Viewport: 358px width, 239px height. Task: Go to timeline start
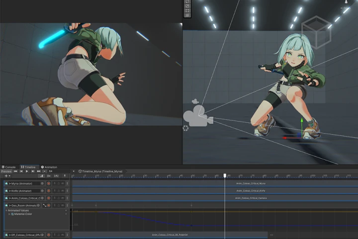[x=15, y=171]
